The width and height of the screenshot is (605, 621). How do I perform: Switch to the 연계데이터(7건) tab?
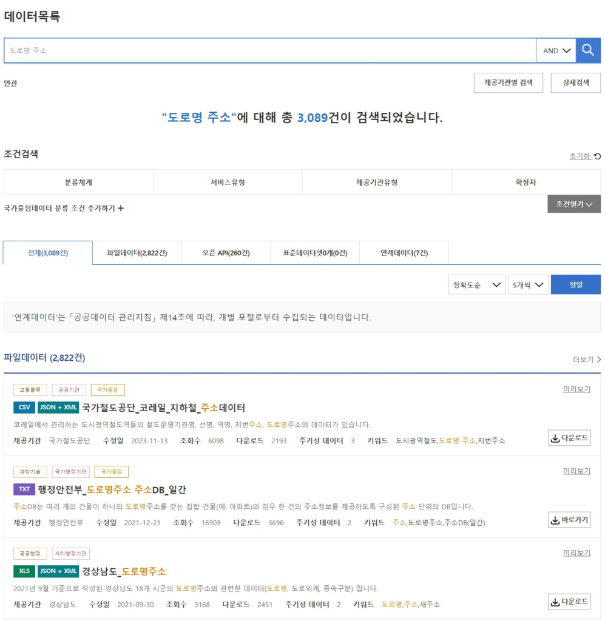404,253
